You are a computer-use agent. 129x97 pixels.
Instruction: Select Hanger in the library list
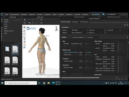click(6, 26)
